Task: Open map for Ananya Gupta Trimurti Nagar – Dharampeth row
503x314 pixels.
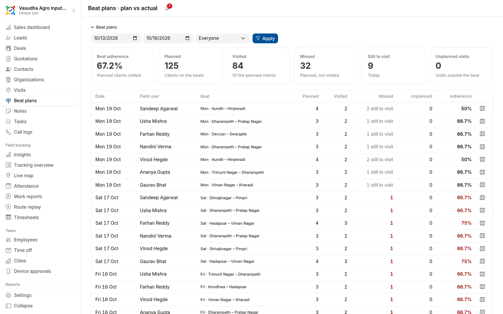Action: click(482, 172)
